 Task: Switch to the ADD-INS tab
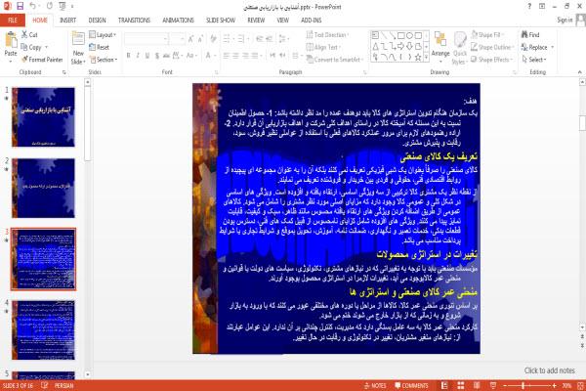pos(312,21)
